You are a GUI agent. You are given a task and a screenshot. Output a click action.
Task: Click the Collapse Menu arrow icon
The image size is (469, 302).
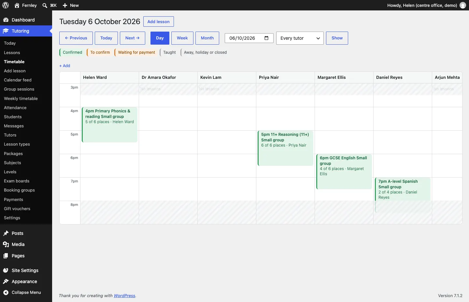click(6, 292)
